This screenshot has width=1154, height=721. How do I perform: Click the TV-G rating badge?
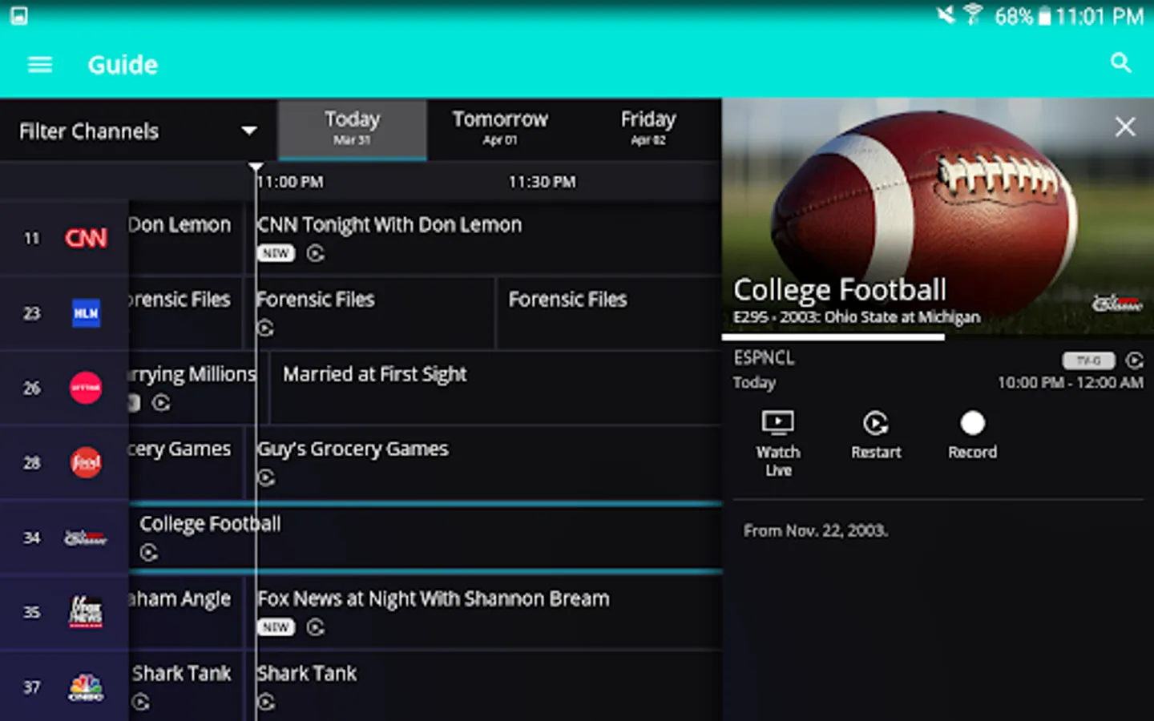[x=1088, y=360]
